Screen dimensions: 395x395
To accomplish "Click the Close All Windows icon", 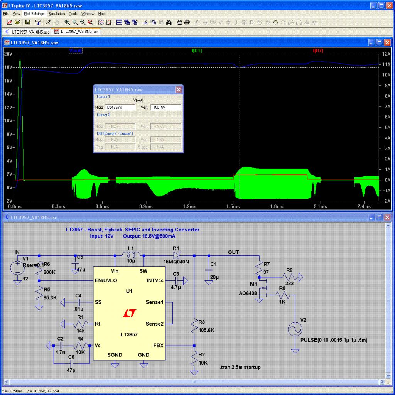I will coord(135,22).
